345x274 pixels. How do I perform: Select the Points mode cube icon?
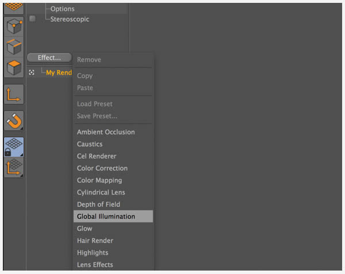pyautogui.click(x=14, y=26)
